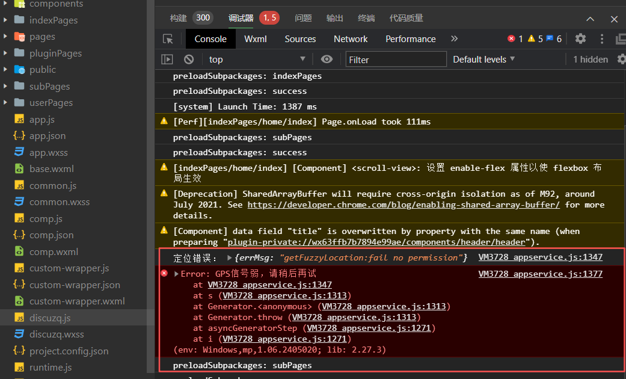Open custom-wrapper.wxml file
626x379 pixels.
tap(77, 301)
